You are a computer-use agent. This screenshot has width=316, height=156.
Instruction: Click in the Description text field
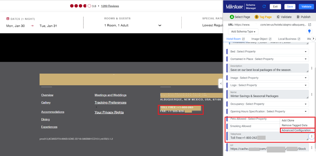pyautogui.click(x=268, y=68)
